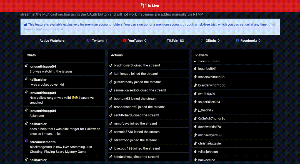The image size is (300, 164).
Task: Select the Chats panel header
Action: click(31, 55)
